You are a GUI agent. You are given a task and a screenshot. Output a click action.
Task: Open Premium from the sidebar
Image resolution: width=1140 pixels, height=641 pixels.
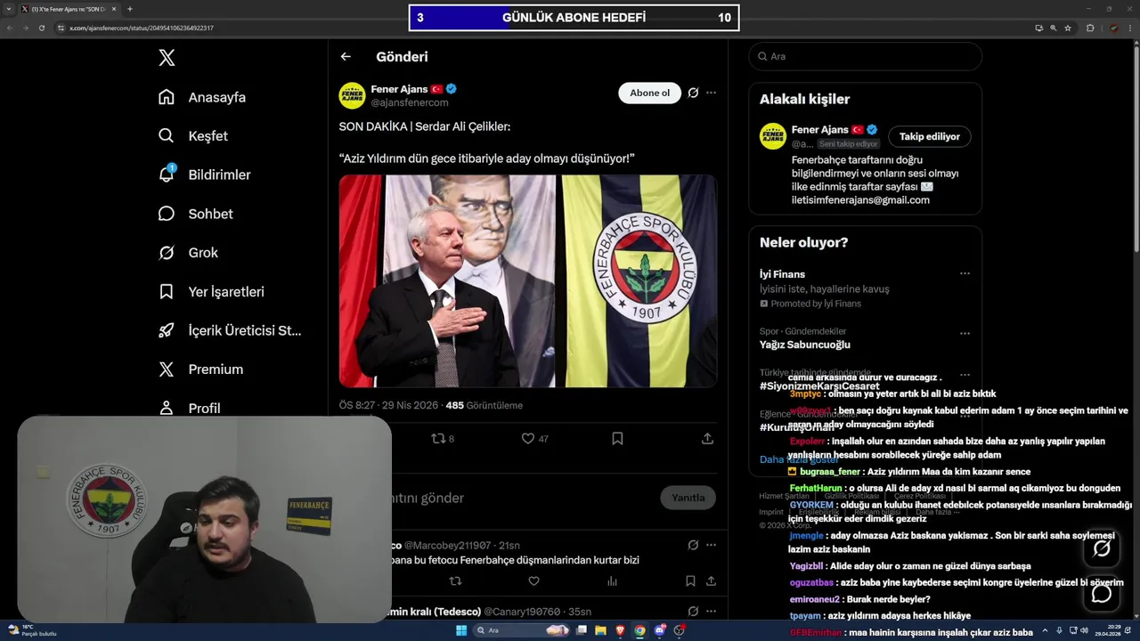[x=200, y=369]
